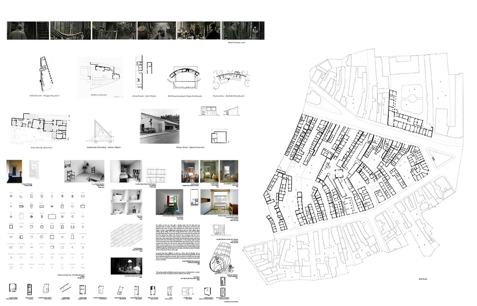The width and height of the screenshot is (477, 306).
Task: Open the Co-op Zimmer interior photo
Action: tap(84, 171)
